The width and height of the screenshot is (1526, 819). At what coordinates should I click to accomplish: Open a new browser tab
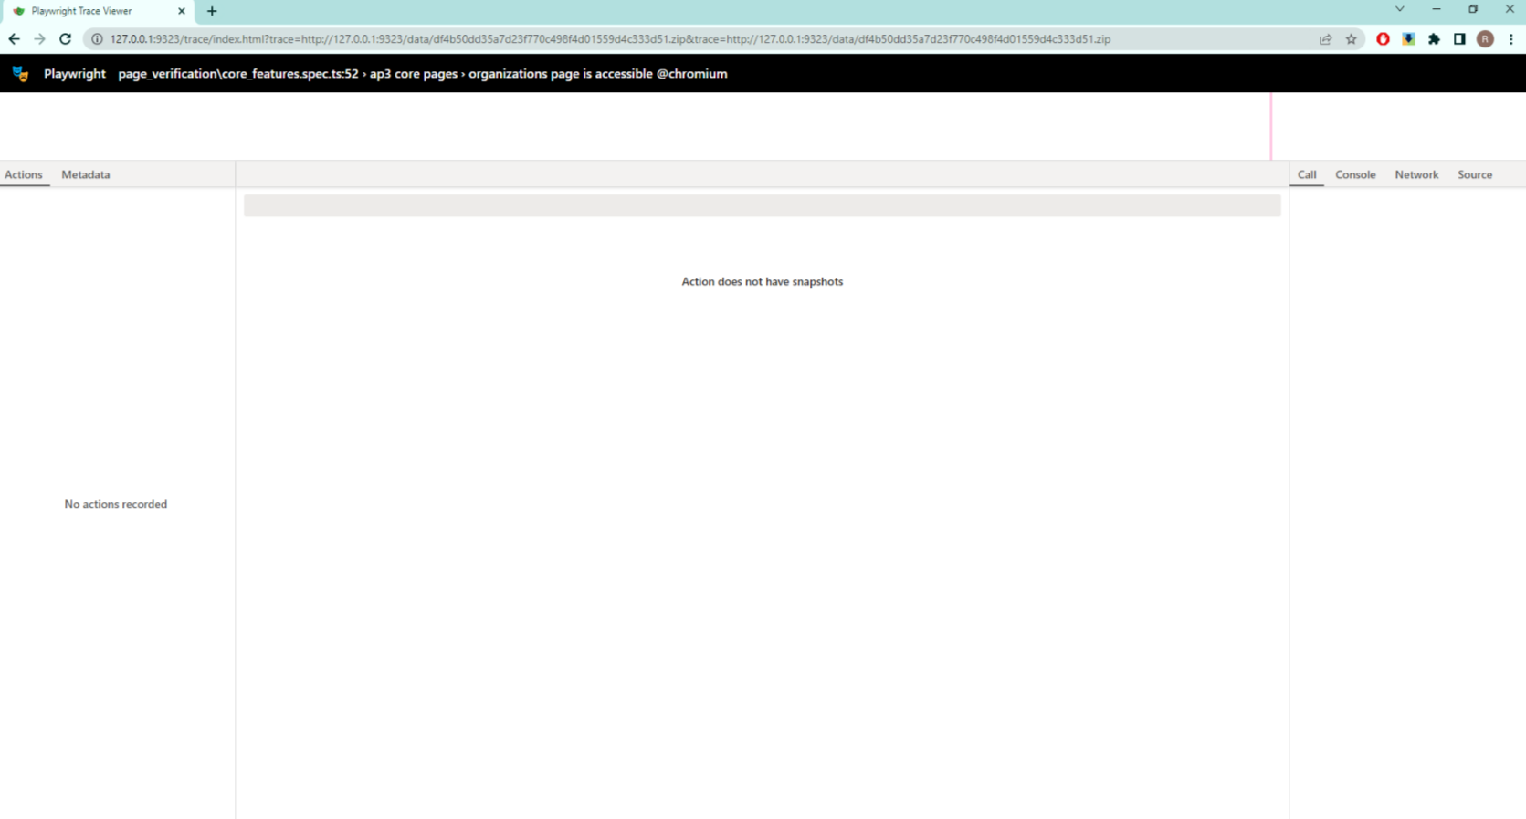click(x=212, y=11)
